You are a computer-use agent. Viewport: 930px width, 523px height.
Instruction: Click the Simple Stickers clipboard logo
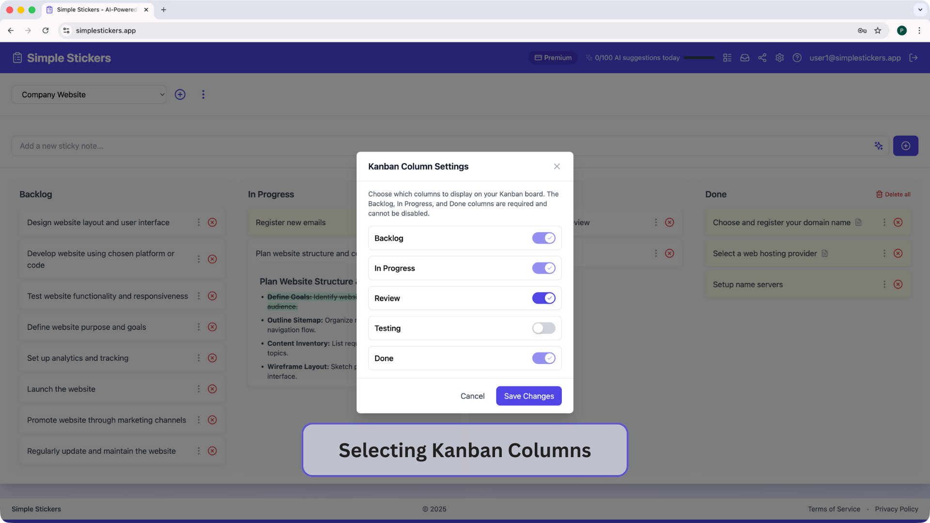coord(17,57)
